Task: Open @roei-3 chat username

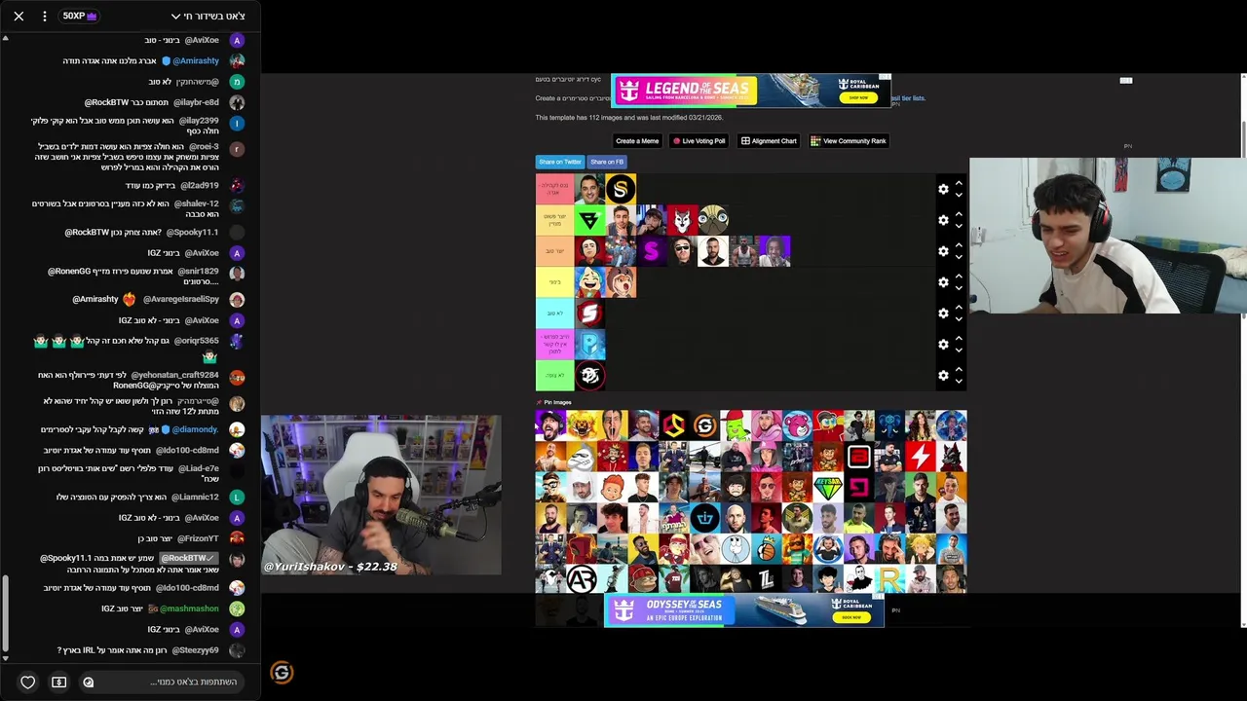Action: pyautogui.click(x=205, y=146)
